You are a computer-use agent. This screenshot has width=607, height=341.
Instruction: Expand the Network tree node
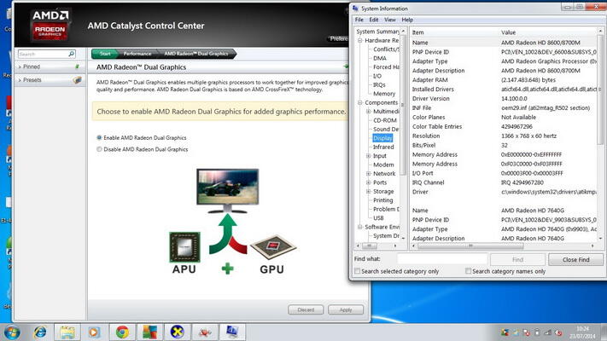(369, 174)
